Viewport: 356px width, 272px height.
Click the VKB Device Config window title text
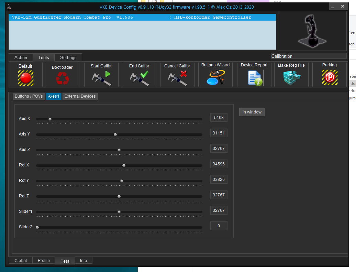click(177, 7)
